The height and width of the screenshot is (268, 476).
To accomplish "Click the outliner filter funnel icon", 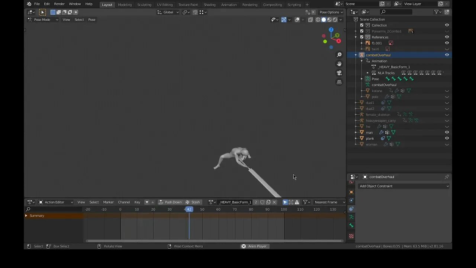I will 437,12.
